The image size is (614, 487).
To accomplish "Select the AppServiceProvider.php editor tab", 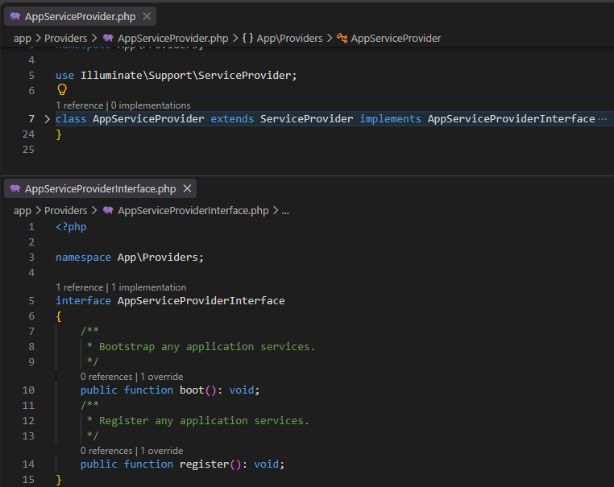I will pyautogui.click(x=80, y=16).
